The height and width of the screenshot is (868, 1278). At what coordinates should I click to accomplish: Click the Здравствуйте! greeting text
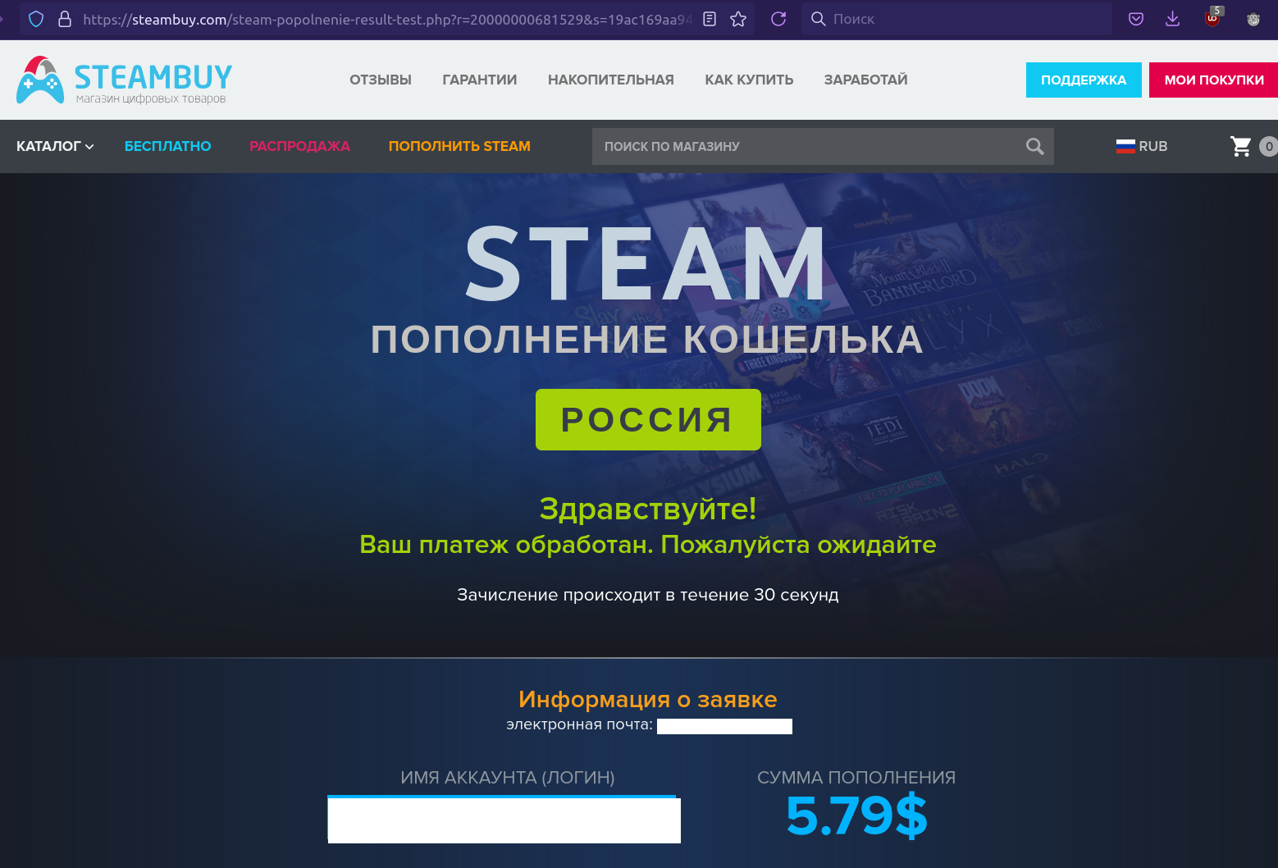pos(648,509)
